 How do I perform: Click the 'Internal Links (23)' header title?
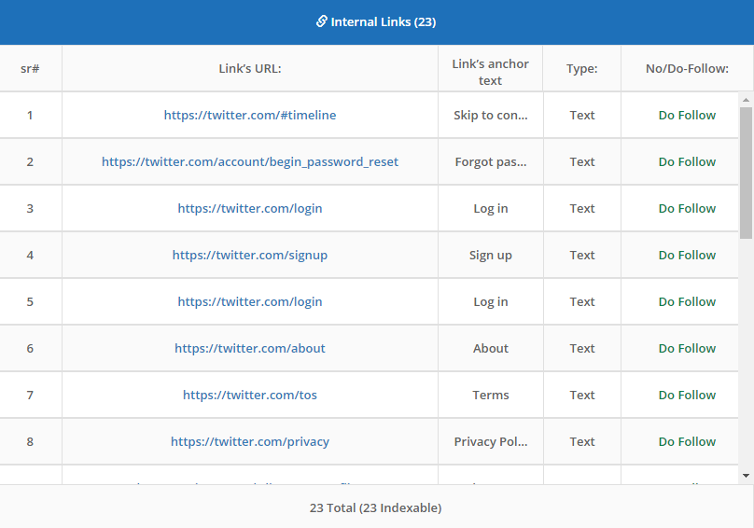point(384,21)
